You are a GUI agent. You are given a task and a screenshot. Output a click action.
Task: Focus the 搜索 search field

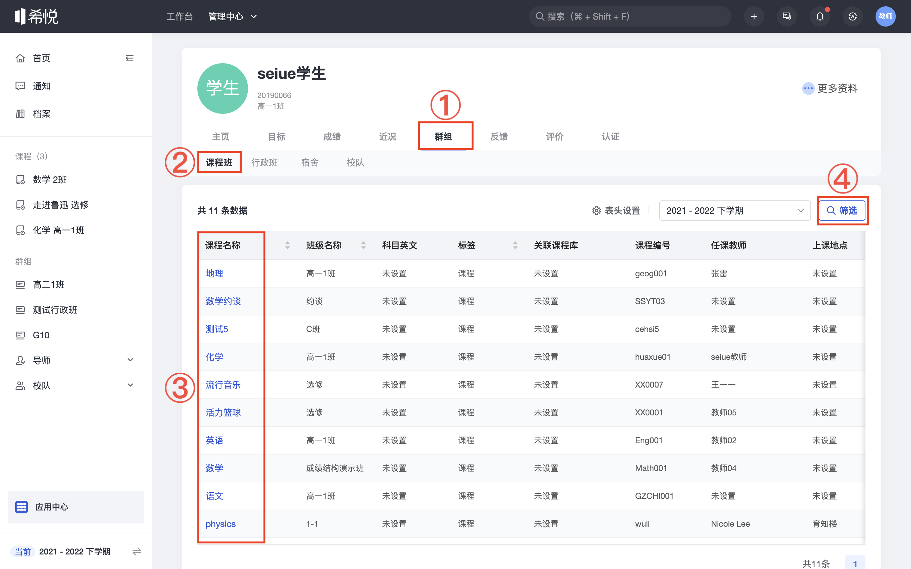coord(630,16)
